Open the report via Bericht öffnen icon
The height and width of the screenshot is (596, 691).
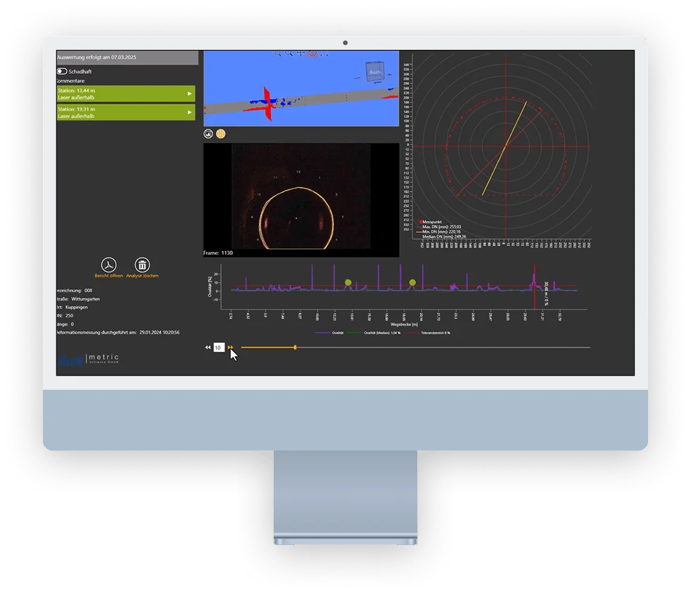[108, 265]
